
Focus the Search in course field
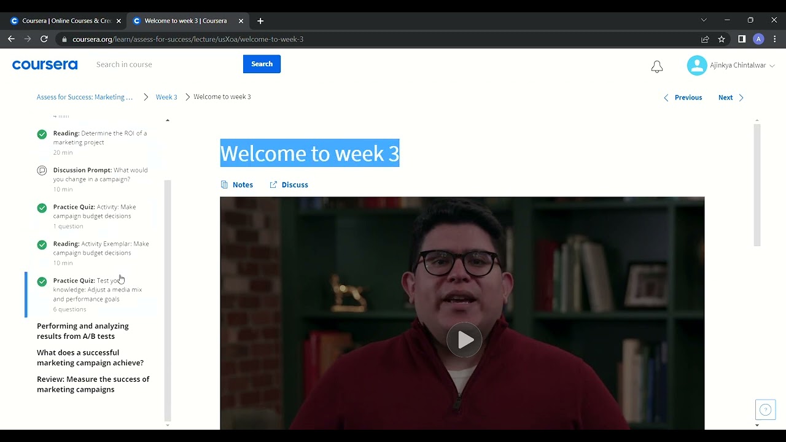click(166, 64)
